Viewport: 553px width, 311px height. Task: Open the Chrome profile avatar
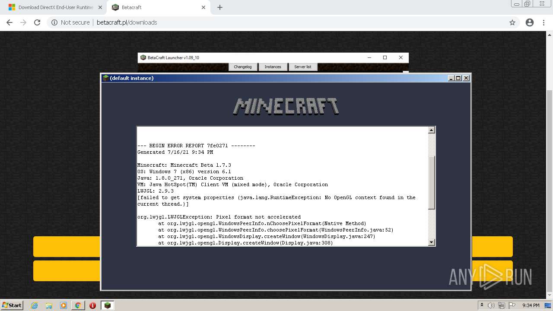tap(529, 22)
